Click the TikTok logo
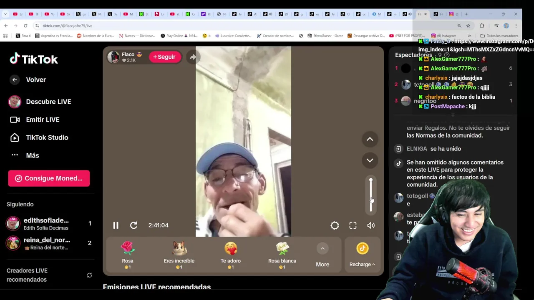 click(34, 59)
